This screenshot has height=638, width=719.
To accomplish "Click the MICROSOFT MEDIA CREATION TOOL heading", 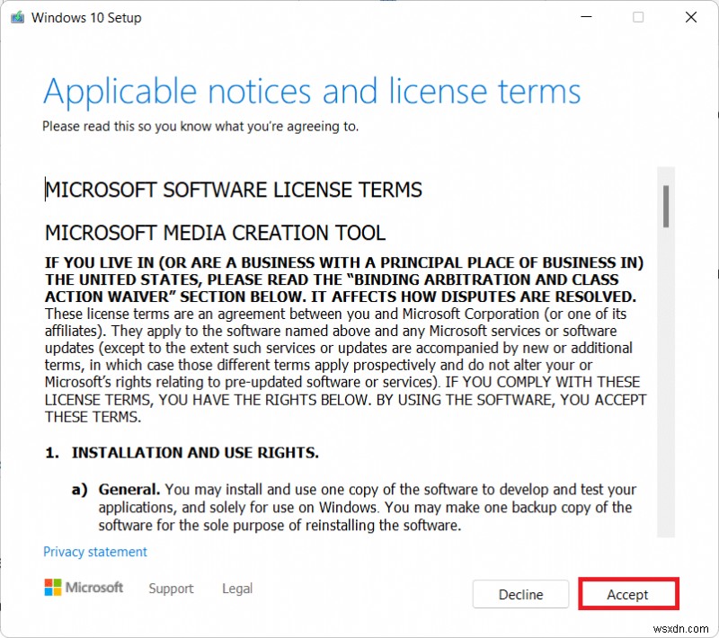I will (215, 233).
